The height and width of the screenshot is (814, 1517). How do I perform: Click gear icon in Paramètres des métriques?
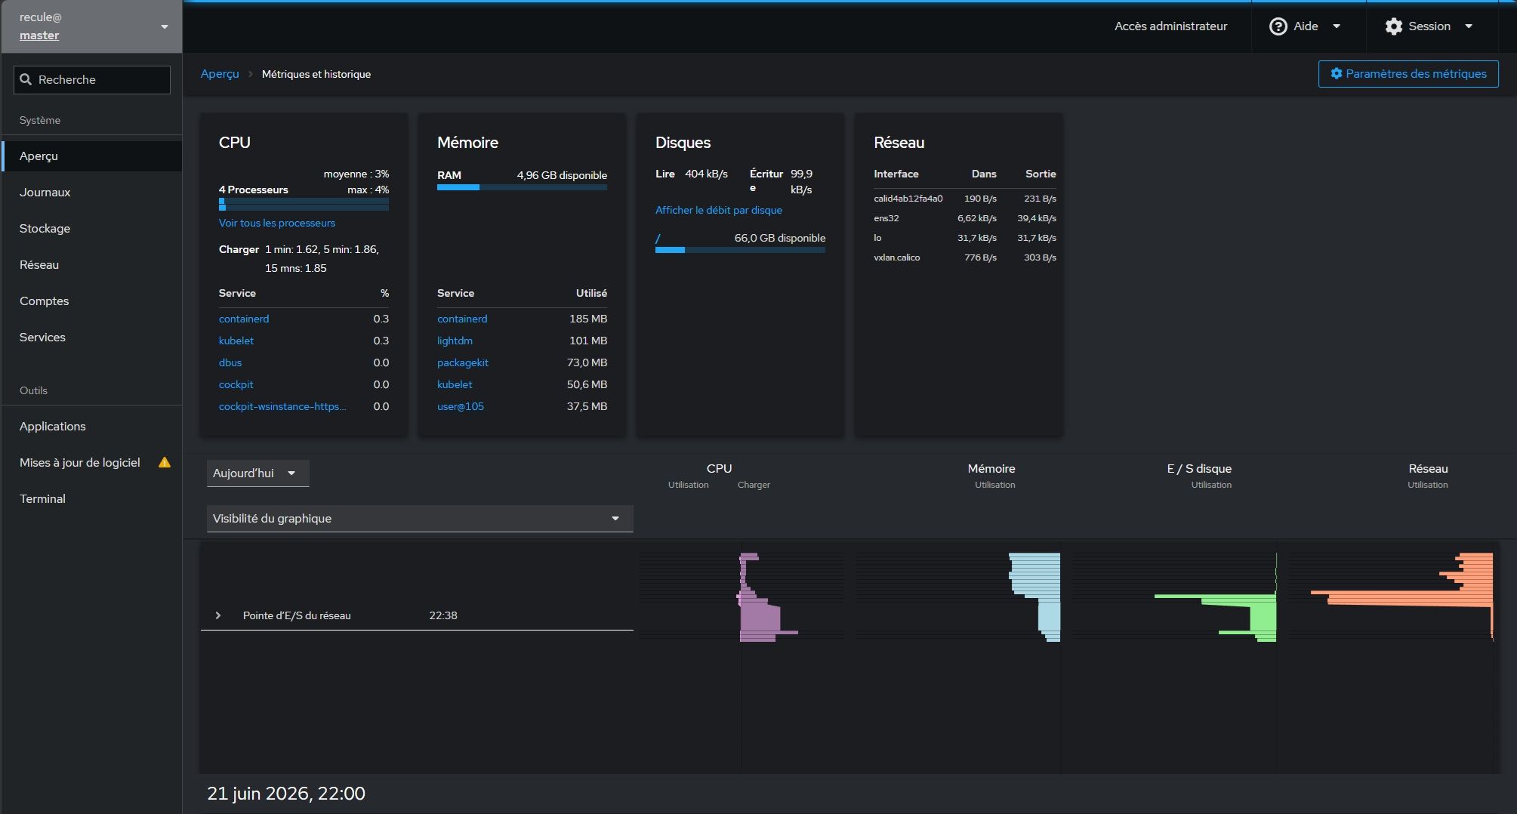pos(1336,73)
